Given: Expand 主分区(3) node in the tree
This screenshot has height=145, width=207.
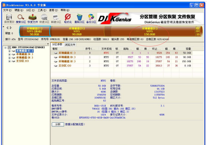Looking at the screenshot, I should [9, 61].
